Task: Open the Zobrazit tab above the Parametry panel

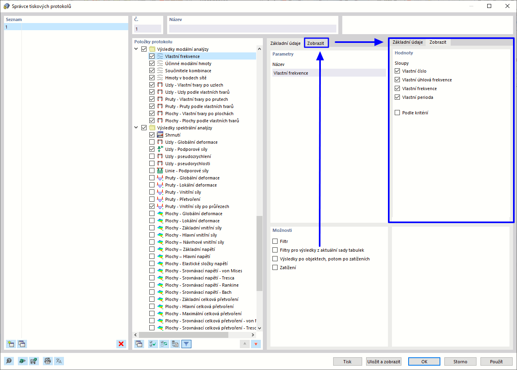Action: point(316,43)
